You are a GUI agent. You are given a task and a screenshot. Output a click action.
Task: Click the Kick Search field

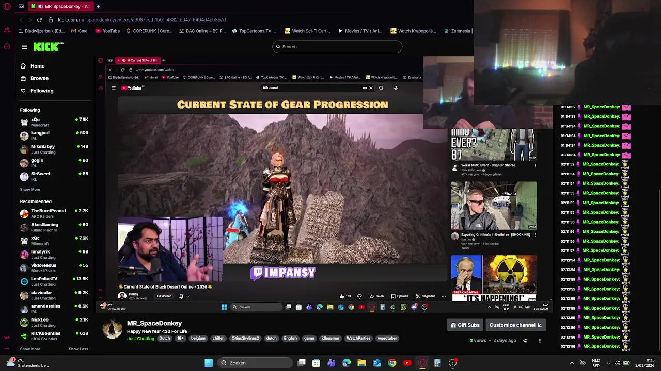[x=337, y=47]
